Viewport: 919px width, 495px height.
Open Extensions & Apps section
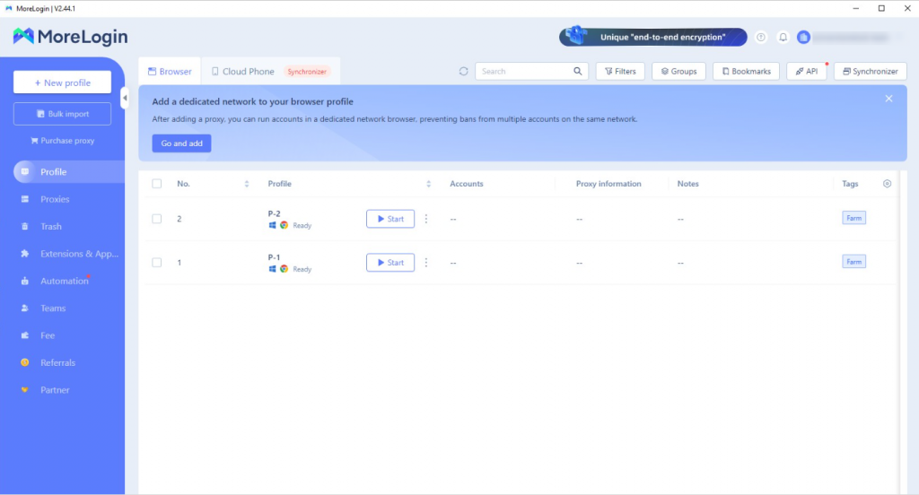click(79, 254)
